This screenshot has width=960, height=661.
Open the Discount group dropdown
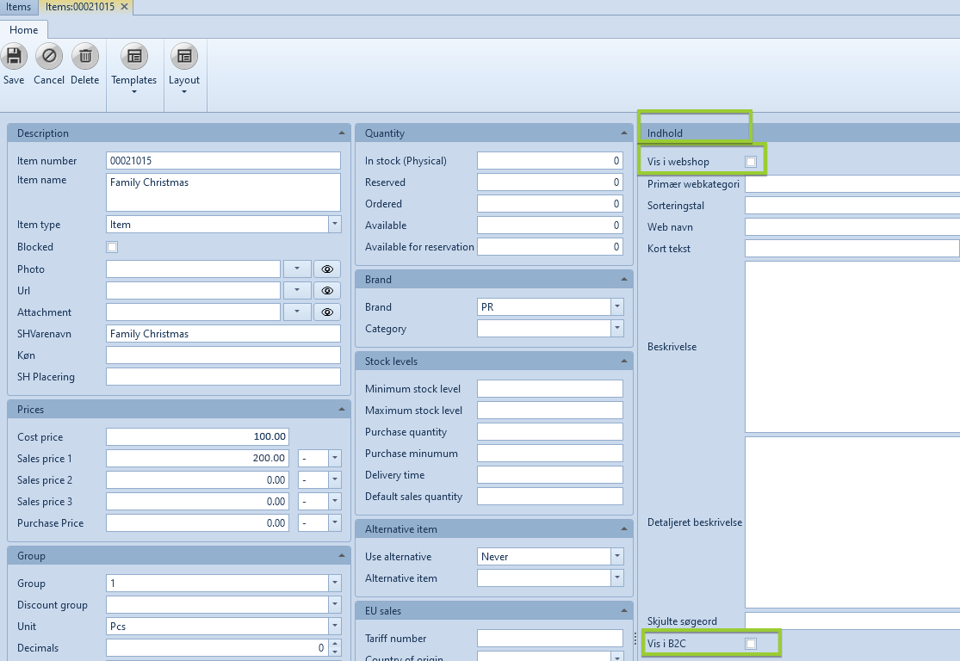(335, 605)
